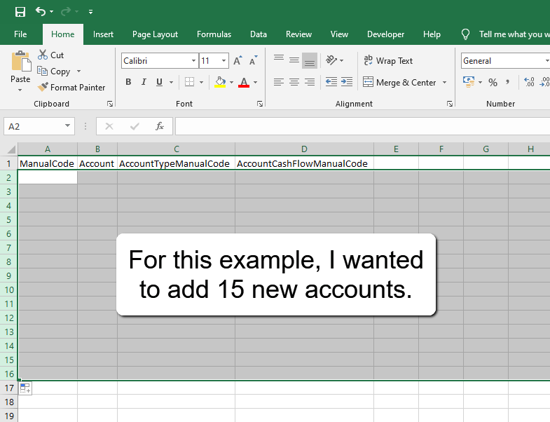Click the Copy button
Screen dimensions: 550x422
54,72
